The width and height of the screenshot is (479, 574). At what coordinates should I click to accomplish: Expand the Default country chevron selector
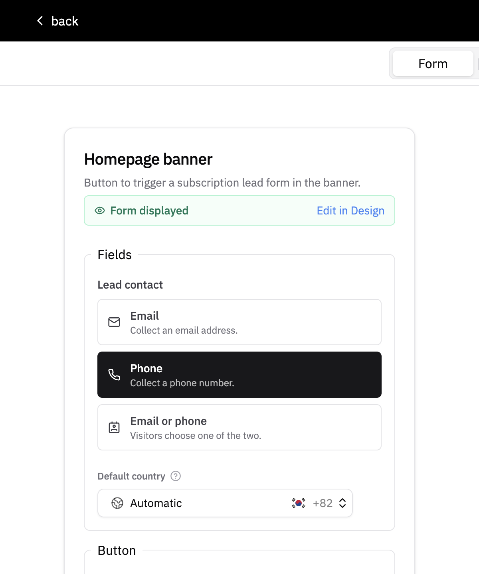(x=342, y=503)
